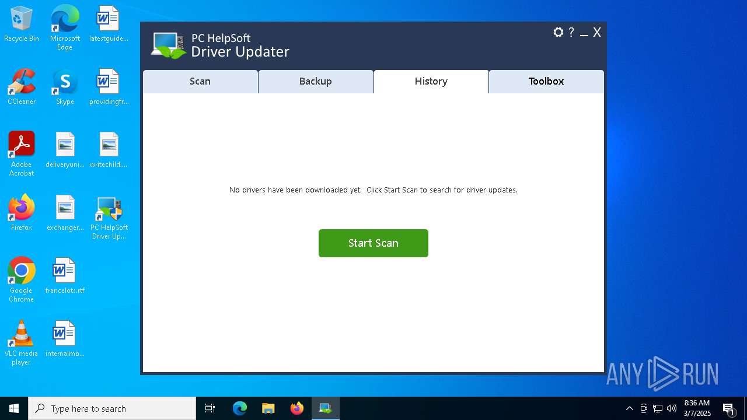Click Driver Updater taskbar button
This screenshot has width=747, height=420.
coord(326,408)
